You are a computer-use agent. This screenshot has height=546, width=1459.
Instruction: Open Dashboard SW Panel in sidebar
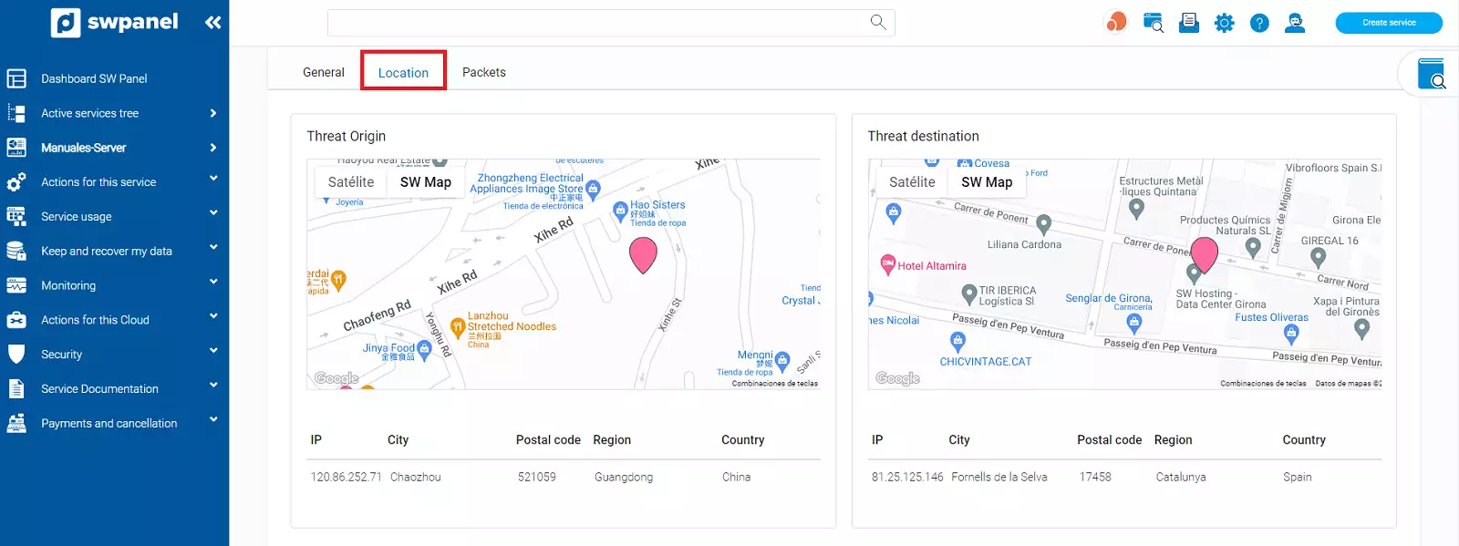click(94, 78)
